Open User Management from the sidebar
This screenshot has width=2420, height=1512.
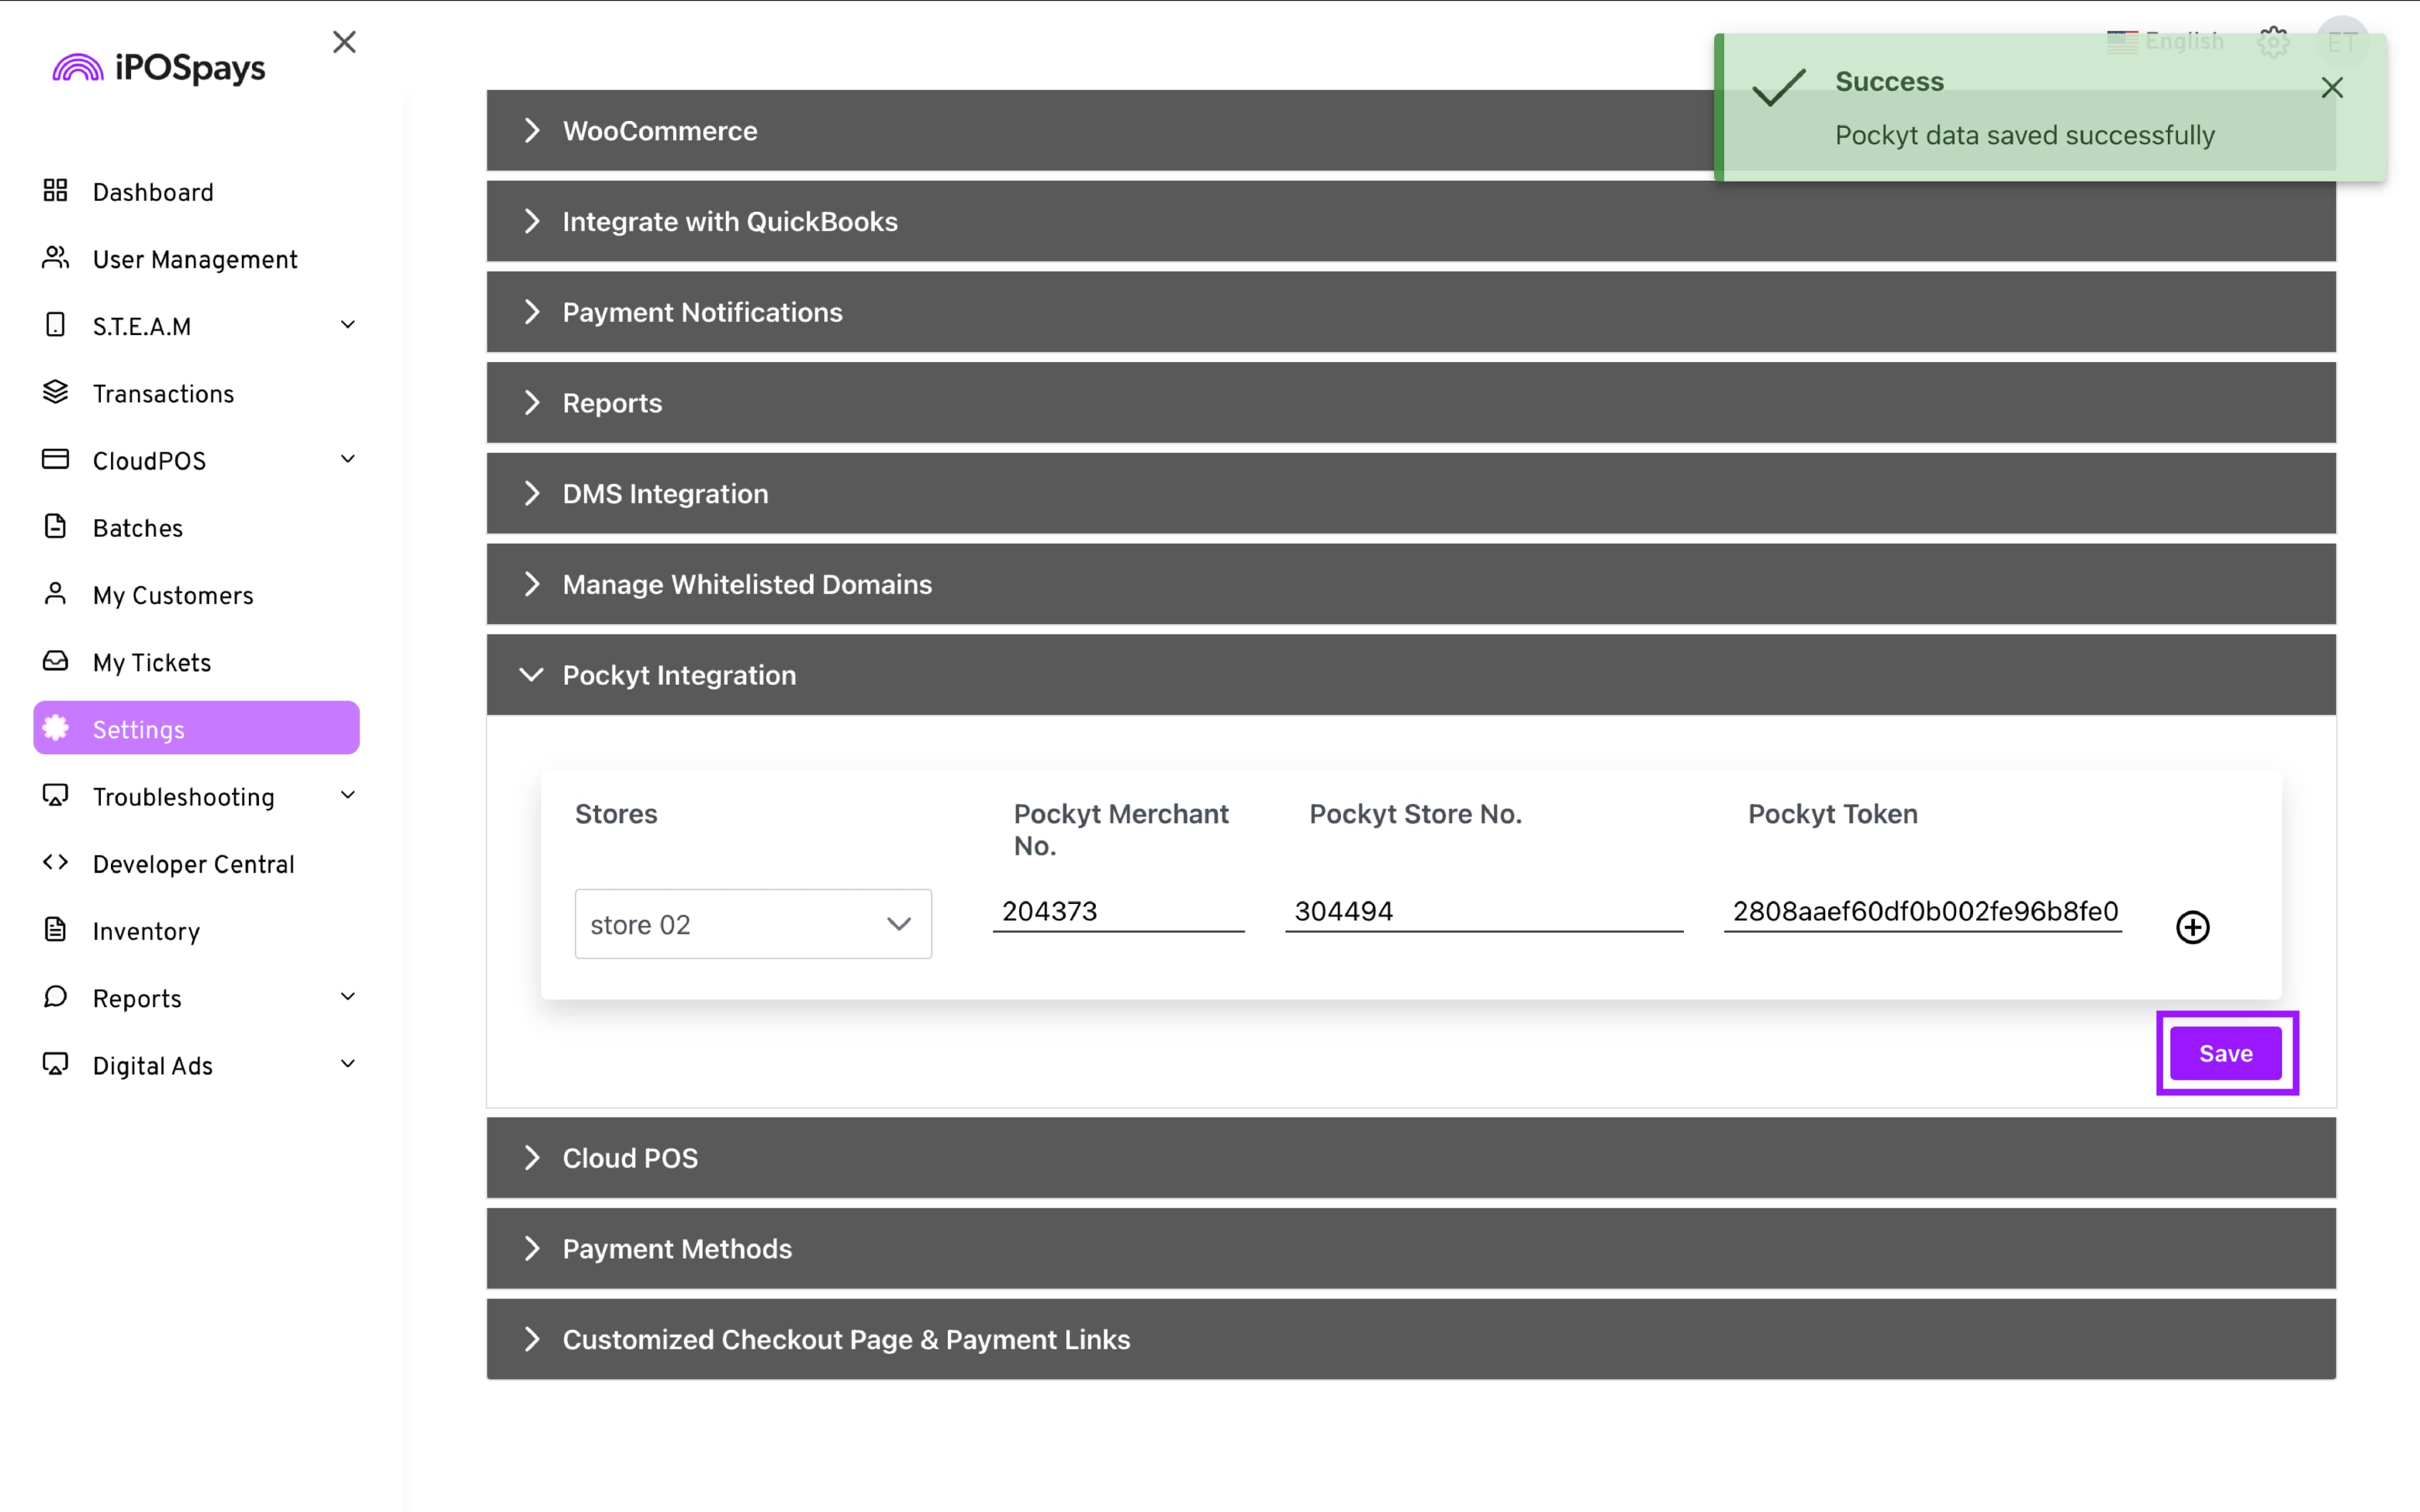point(195,259)
